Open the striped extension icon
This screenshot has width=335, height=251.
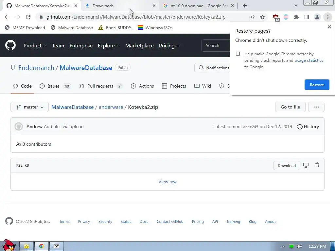(x=286, y=17)
